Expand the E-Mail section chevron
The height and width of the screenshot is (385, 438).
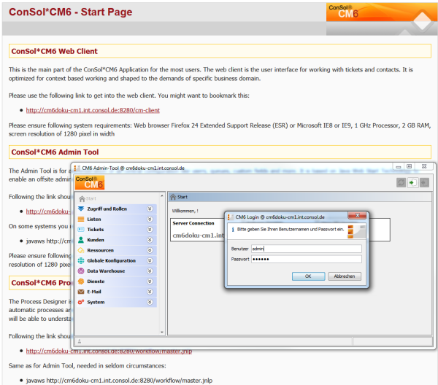(150, 292)
